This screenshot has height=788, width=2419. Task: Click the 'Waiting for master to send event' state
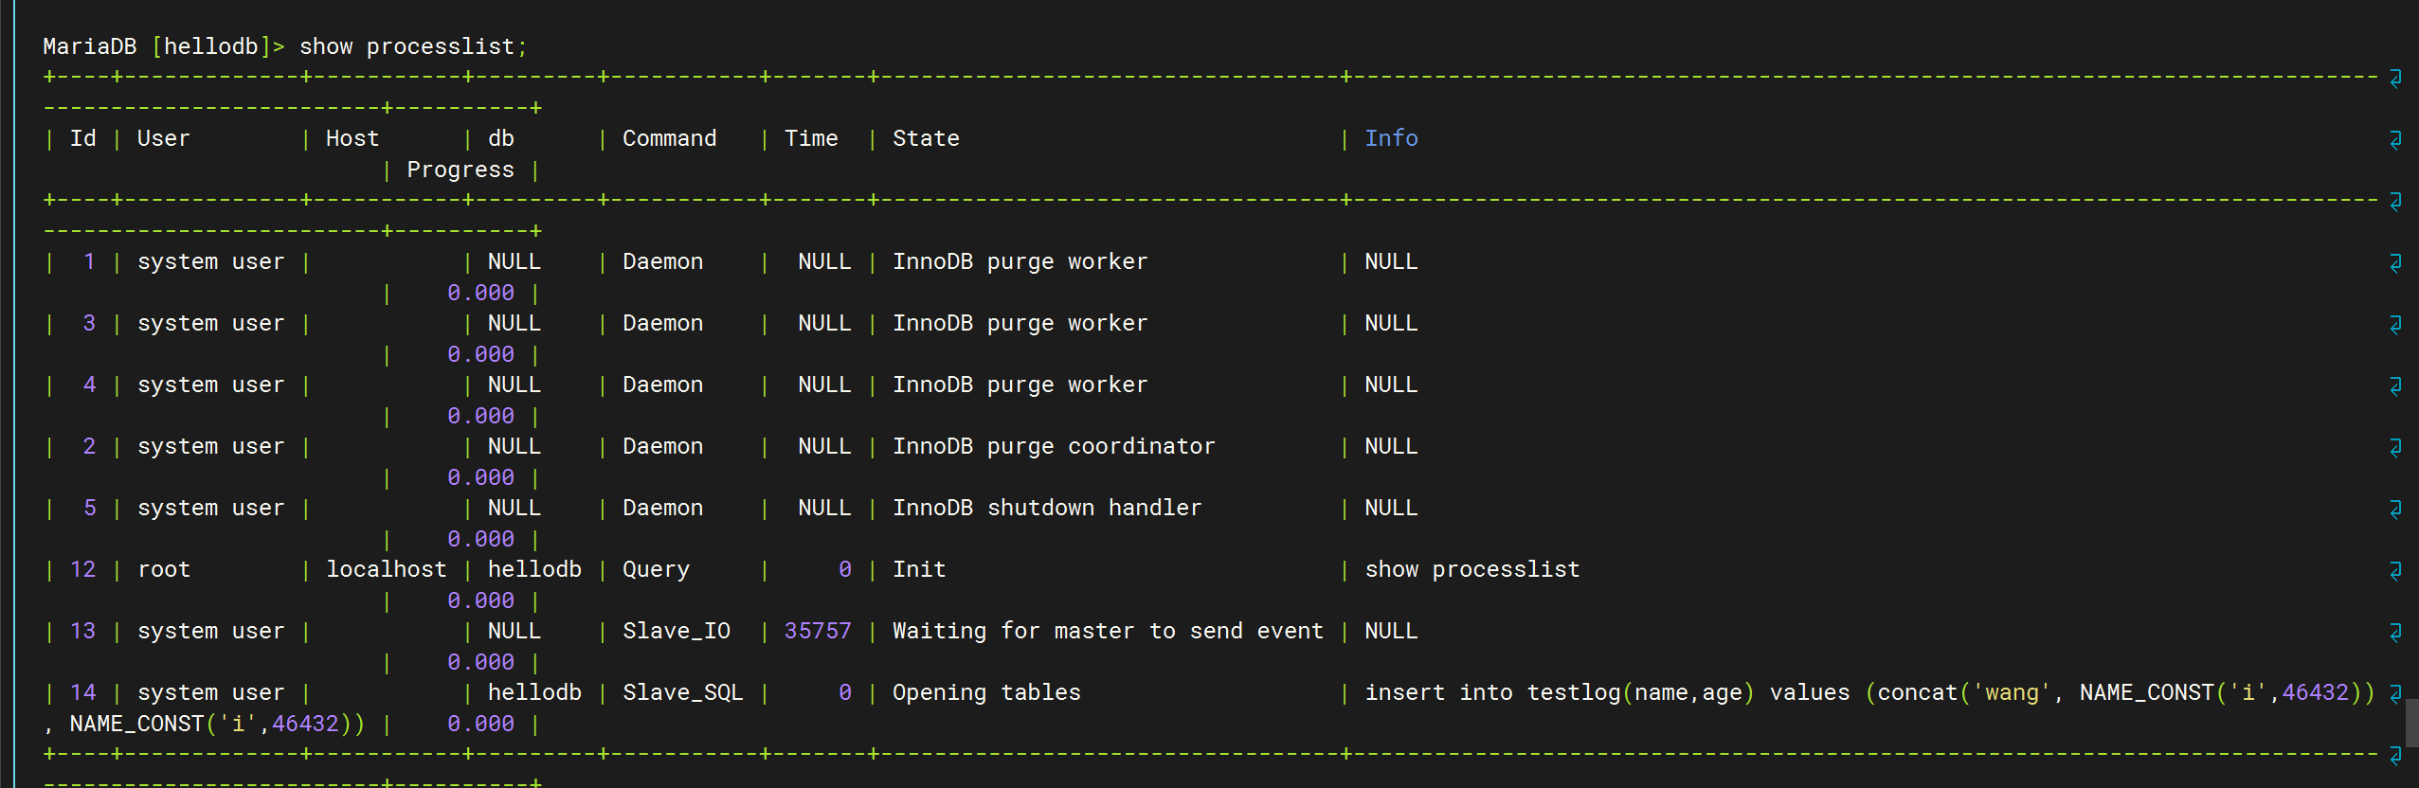[x=1108, y=631]
